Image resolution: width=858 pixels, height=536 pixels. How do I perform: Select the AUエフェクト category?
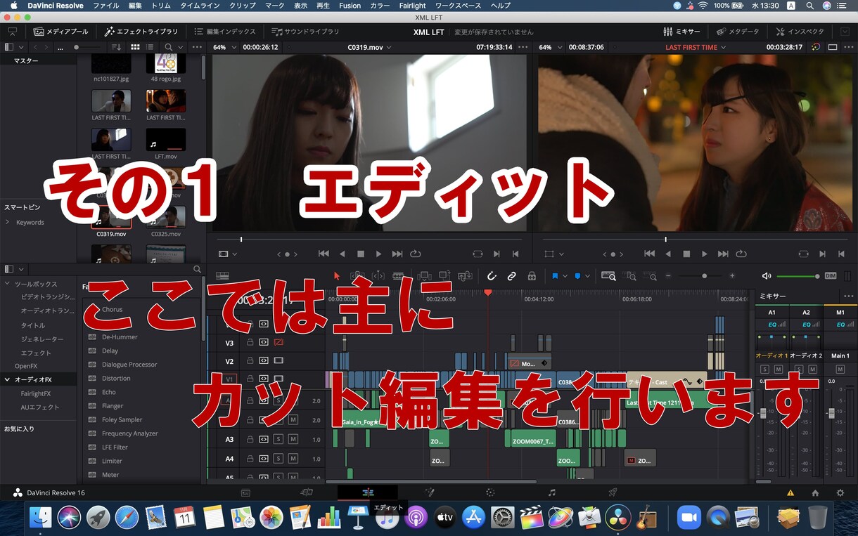(x=40, y=407)
